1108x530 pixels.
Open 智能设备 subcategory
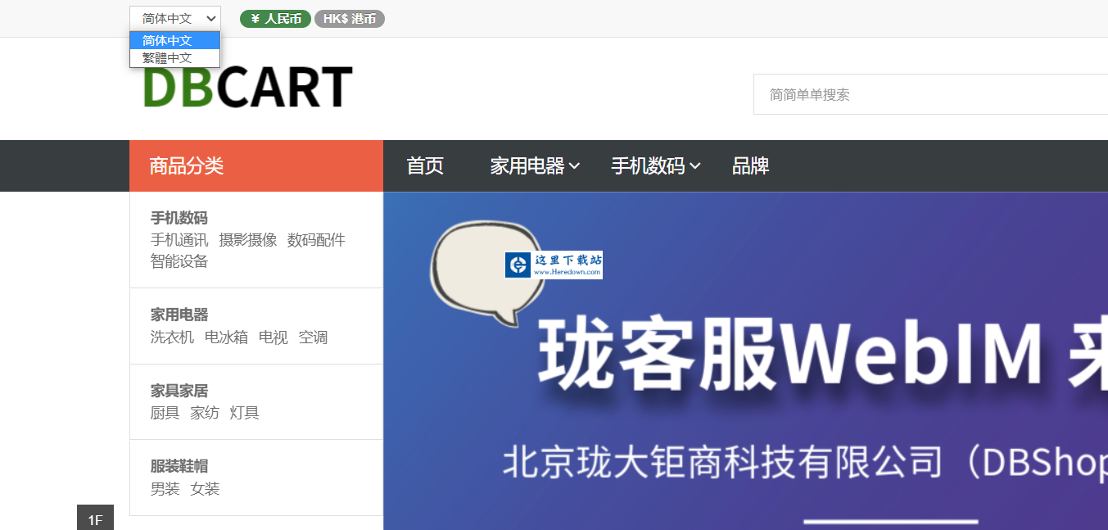(x=179, y=261)
